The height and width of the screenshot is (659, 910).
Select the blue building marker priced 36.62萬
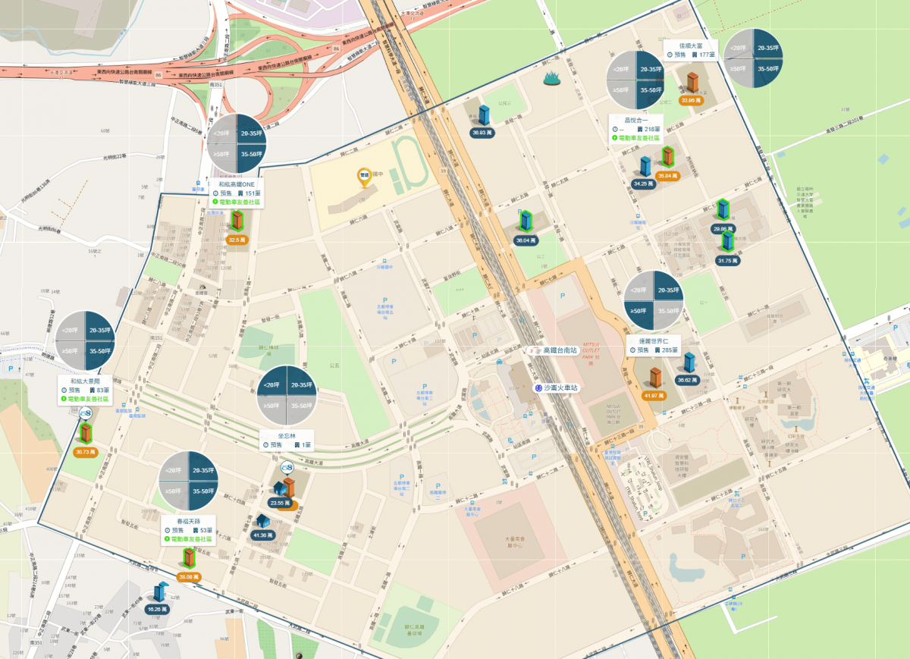(689, 362)
